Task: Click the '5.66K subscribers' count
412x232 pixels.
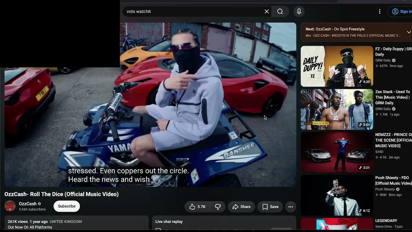Action: click(x=32, y=209)
